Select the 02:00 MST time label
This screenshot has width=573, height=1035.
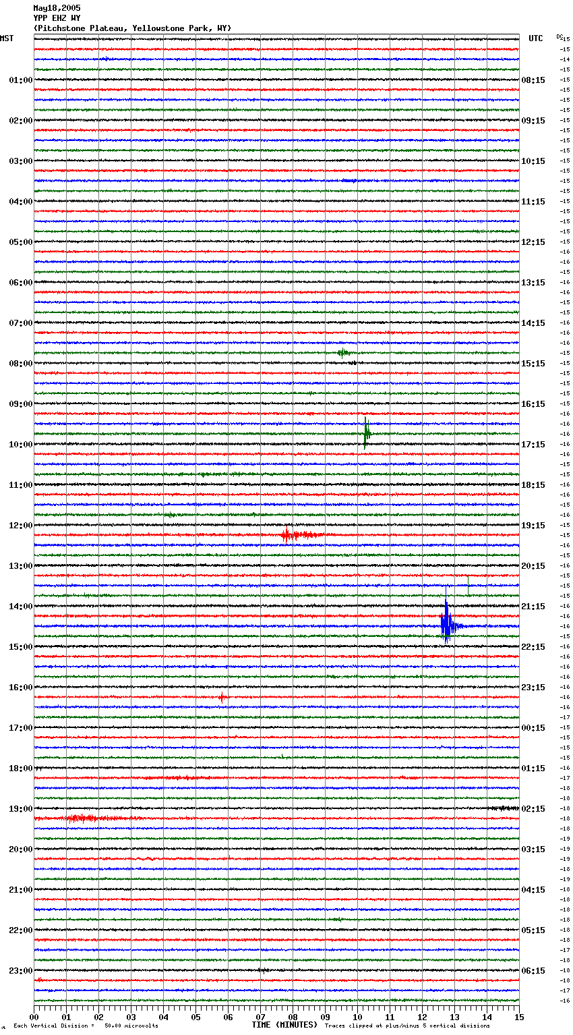coord(20,121)
